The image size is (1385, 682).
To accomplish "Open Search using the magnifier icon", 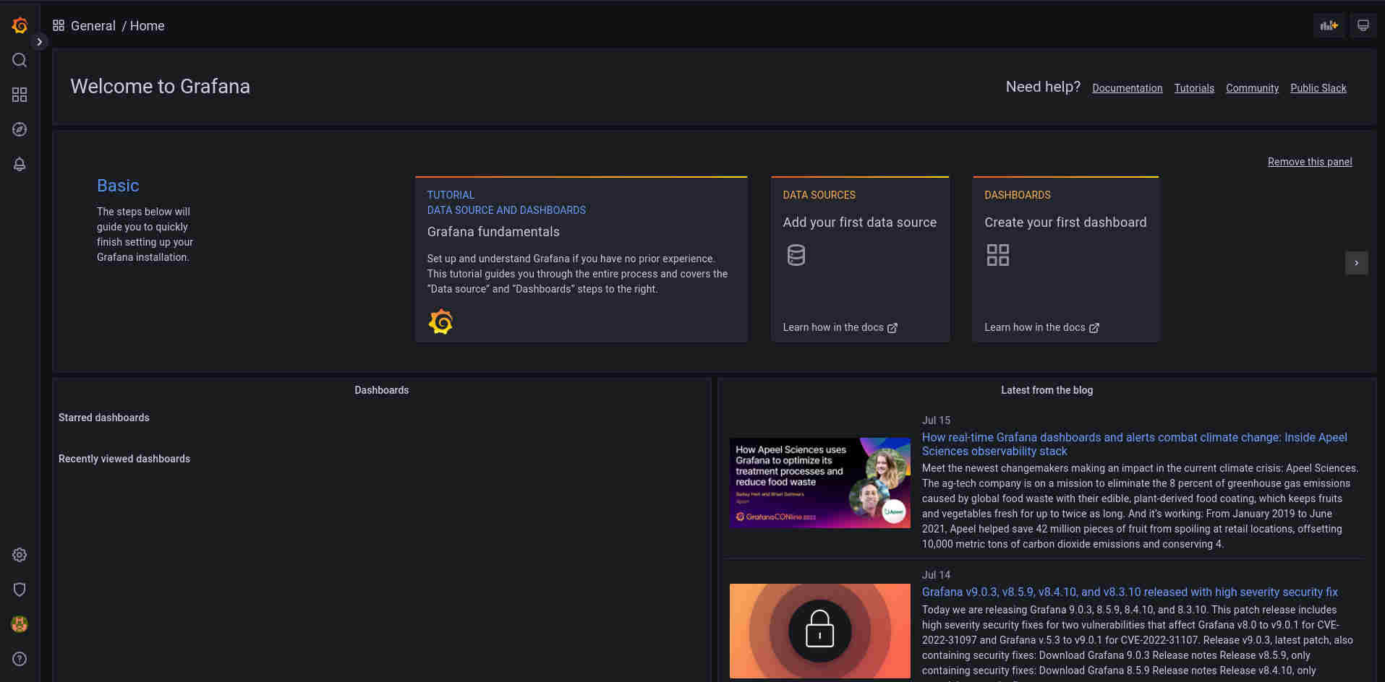I will point(20,60).
